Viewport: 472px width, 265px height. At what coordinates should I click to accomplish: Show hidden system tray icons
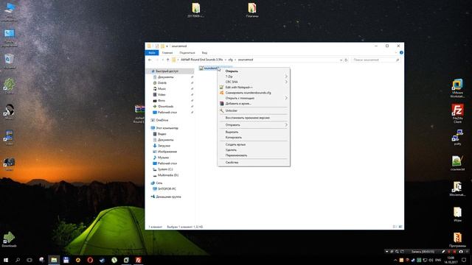(x=395, y=260)
